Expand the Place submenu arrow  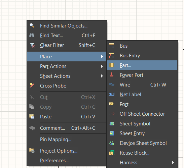(102, 57)
